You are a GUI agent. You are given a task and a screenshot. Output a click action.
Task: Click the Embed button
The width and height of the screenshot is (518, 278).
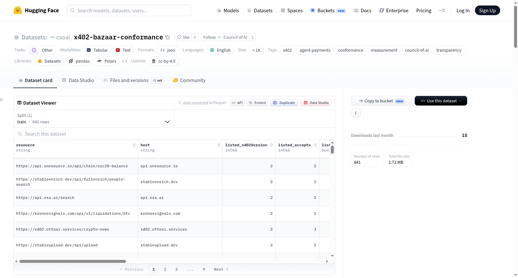point(257,103)
